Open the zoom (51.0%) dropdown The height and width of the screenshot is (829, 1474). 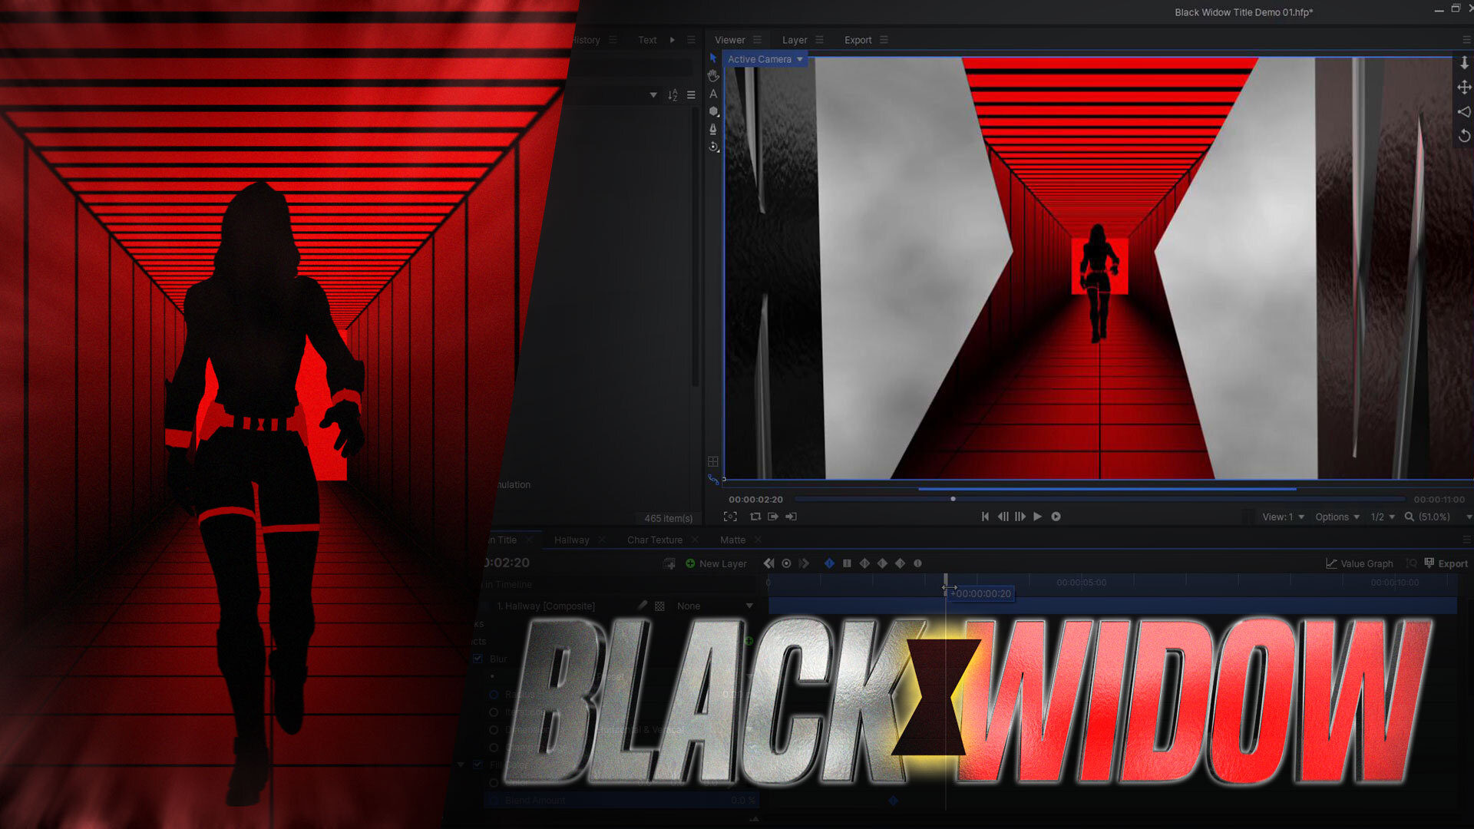click(x=1437, y=517)
